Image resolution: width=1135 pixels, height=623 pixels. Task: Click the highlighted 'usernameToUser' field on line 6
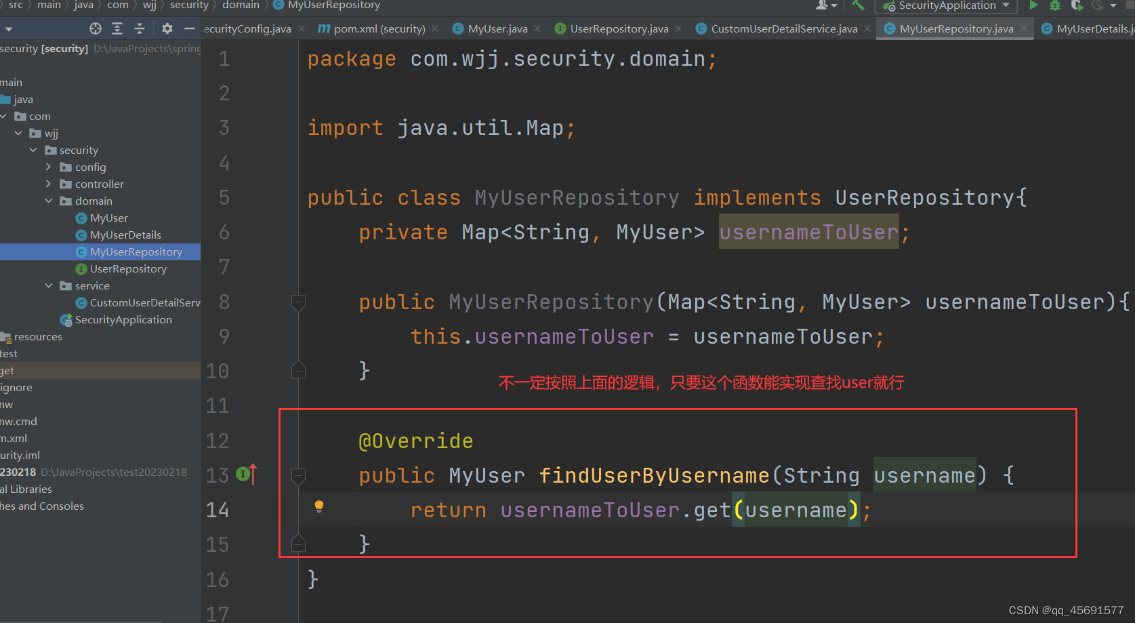click(808, 232)
